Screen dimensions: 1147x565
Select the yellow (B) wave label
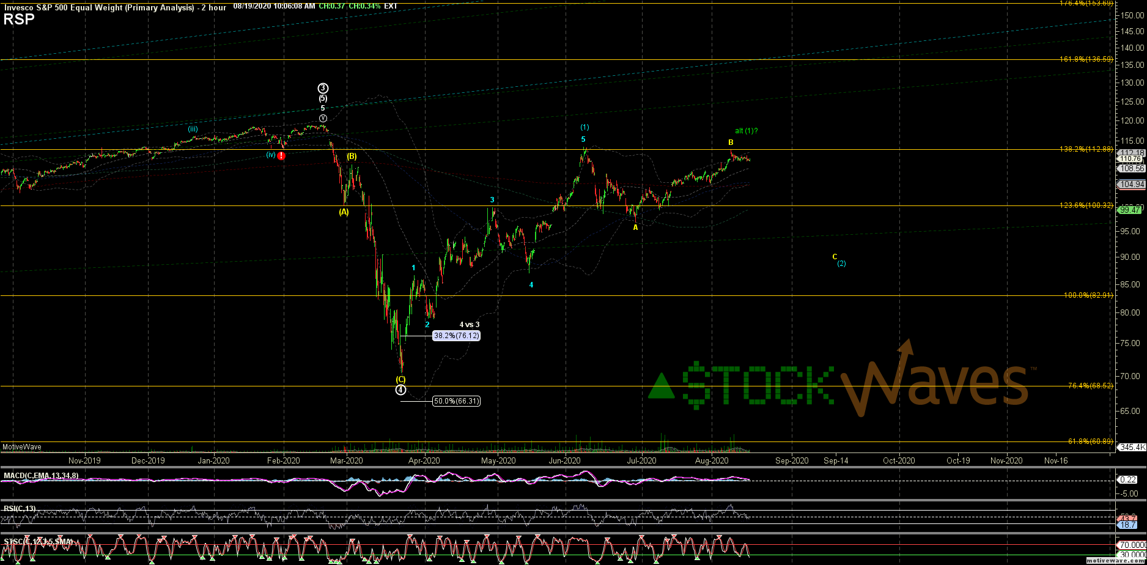click(352, 157)
